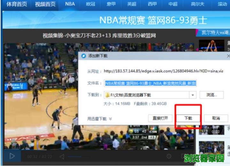Cancel the download with 取消 button
Screen dimensions: 230x166
(x=216, y=118)
